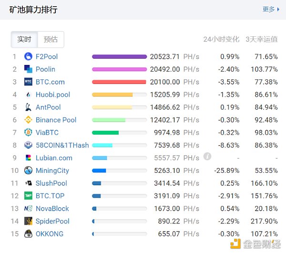Click the 20.18% luck value

266,209
